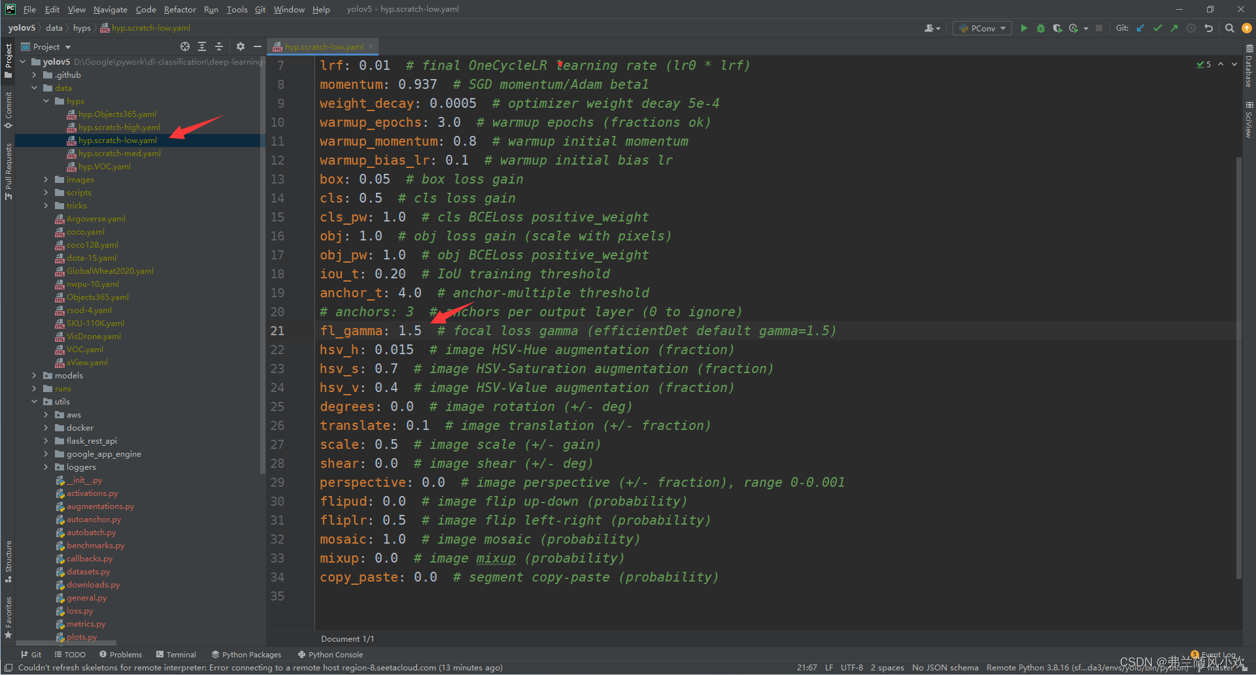Click the UTF-8 encoding status

click(x=851, y=668)
